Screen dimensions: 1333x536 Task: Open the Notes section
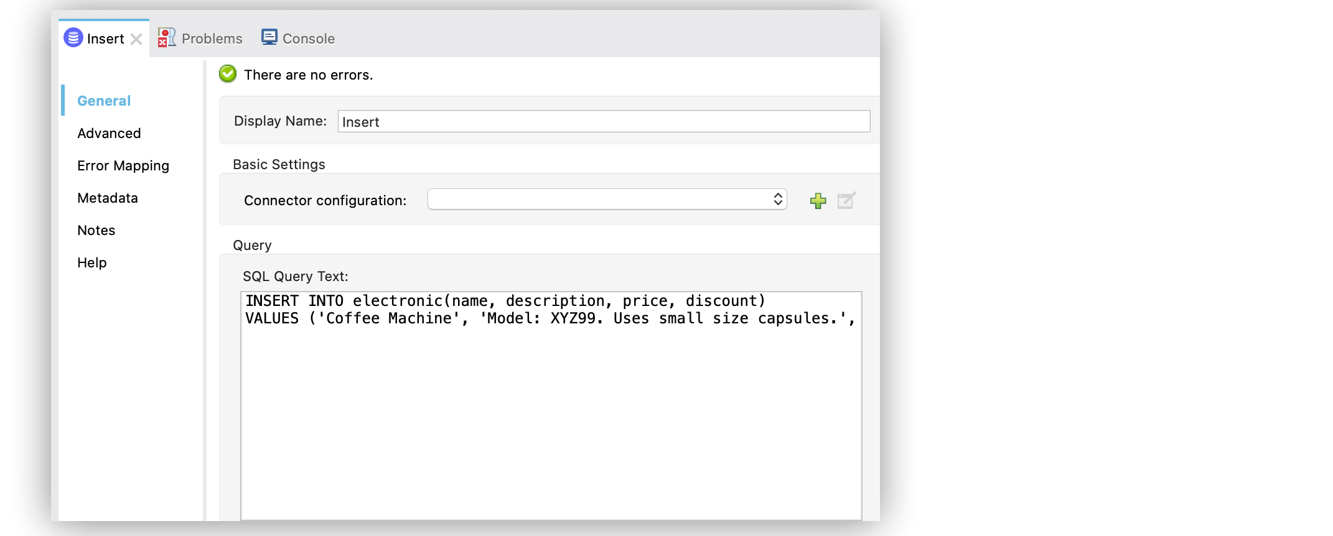(96, 230)
